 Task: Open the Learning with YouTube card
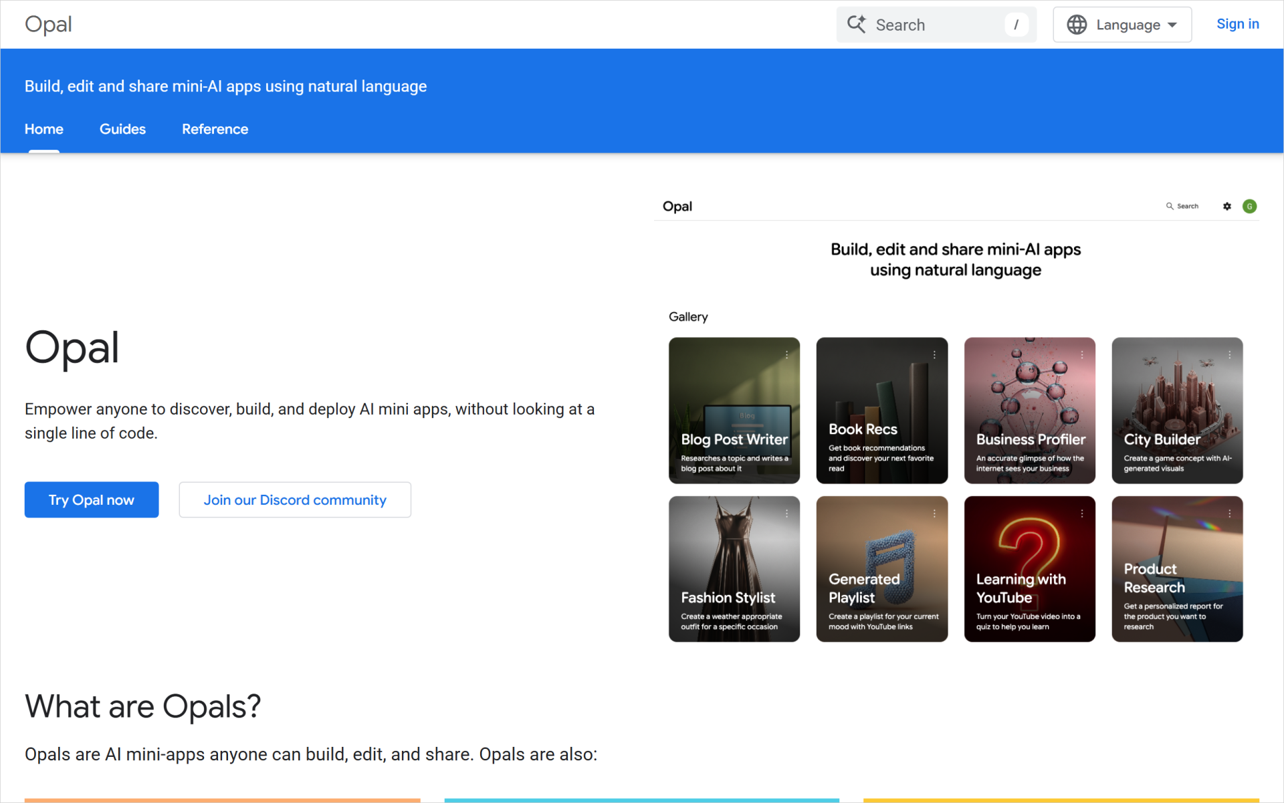pos(1030,569)
